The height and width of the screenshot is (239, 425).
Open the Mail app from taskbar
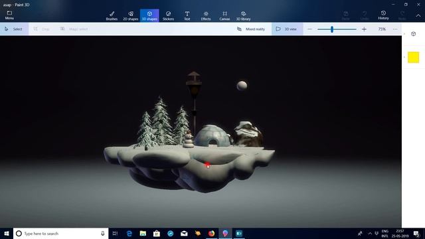(184, 233)
